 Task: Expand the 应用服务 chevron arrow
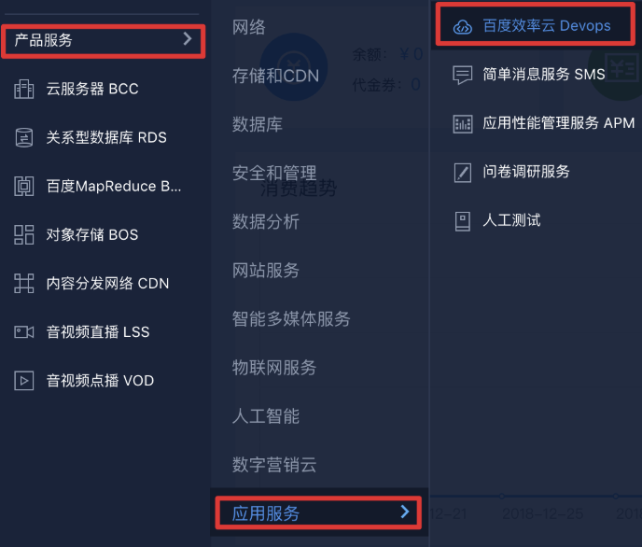coord(405,512)
